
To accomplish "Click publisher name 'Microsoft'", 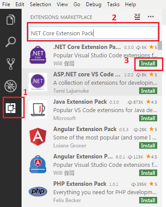I will [x=64, y=118].
